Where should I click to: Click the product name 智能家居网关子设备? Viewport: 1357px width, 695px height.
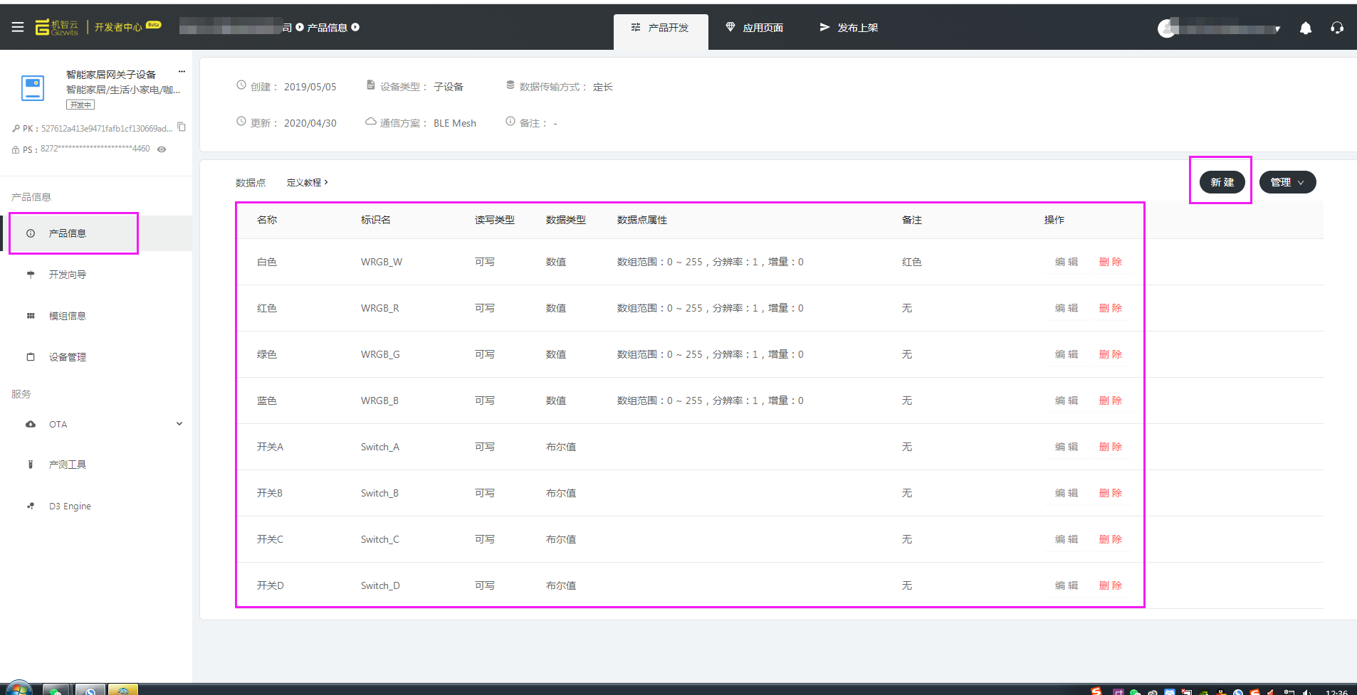pos(111,75)
